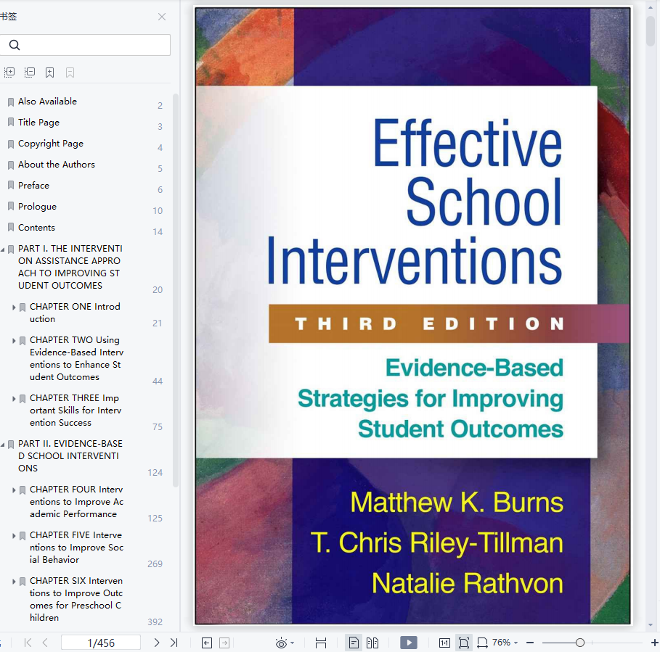Click the zoom slider handle
This screenshot has width=660, height=652.
(580, 643)
